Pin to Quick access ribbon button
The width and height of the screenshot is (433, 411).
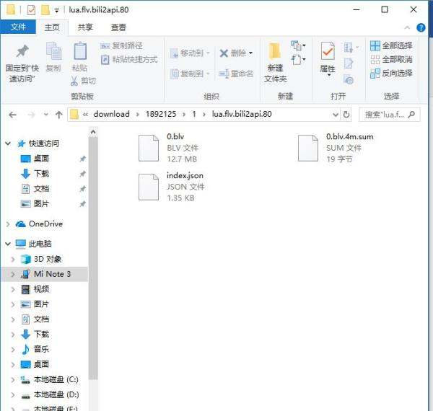point(22,63)
